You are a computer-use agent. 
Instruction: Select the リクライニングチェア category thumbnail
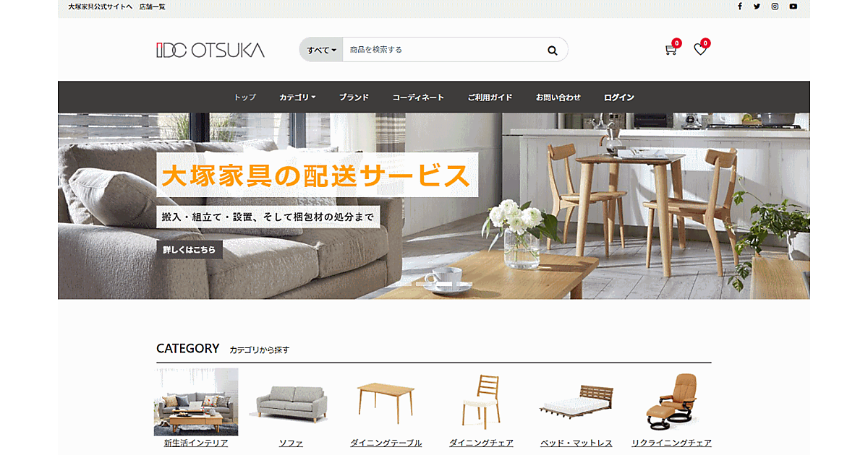click(671, 402)
